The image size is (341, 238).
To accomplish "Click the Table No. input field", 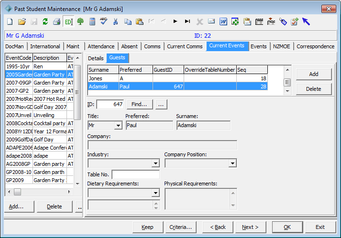I will [136, 174].
